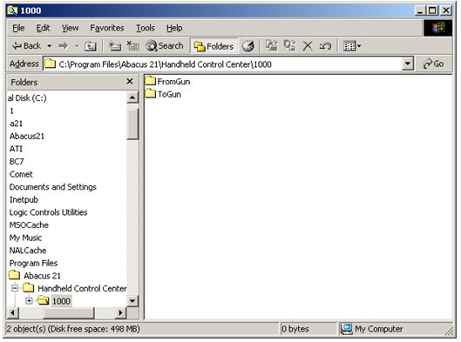Click the History toolbar icon
This screenshot has width=461, height=342.
point(247,46)
